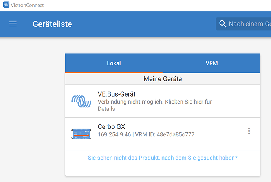The height and width of the screenshot is (182, 271).
Task: Switch to the VRM tab
Action: click(x=211, y=63)
